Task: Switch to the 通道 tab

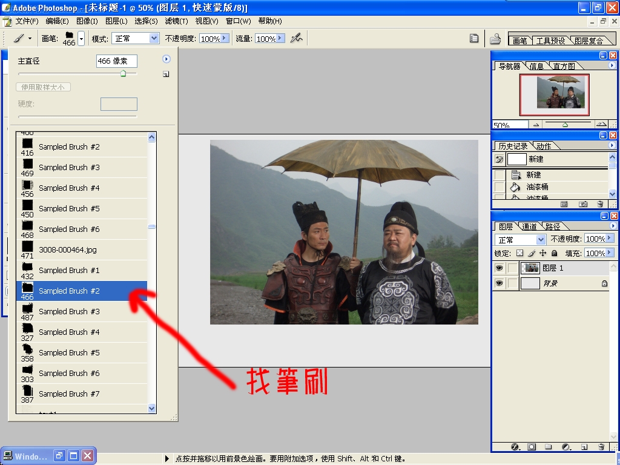Action: [529, 226]
